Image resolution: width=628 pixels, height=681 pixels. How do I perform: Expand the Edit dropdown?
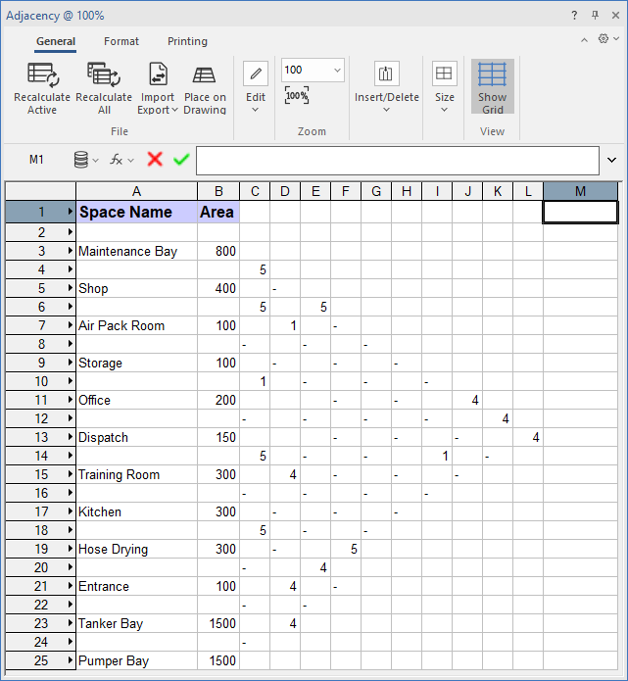click(x=256, y=86)
